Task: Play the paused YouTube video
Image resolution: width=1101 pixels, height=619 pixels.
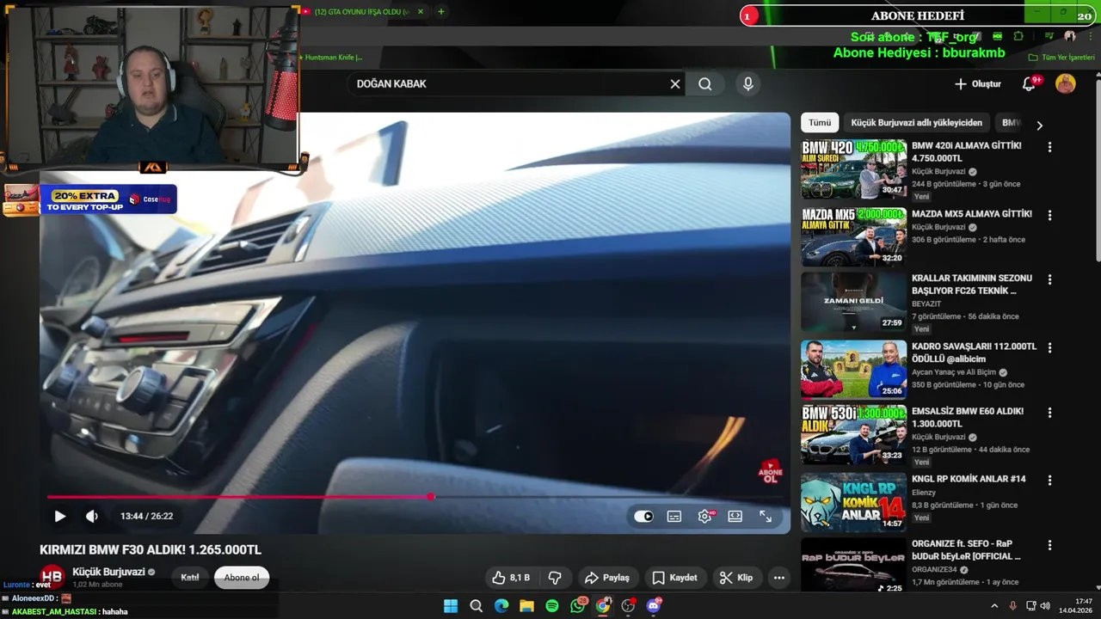Action: click(x=59, y=517)
